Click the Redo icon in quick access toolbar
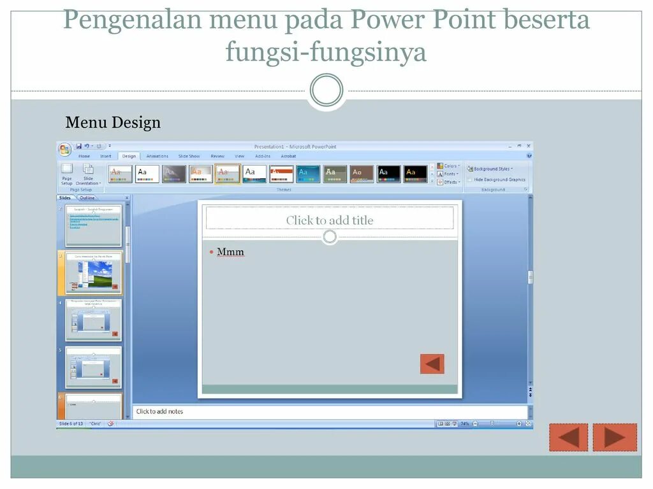Viewport: 653px width, 489px height. [99, 146]
